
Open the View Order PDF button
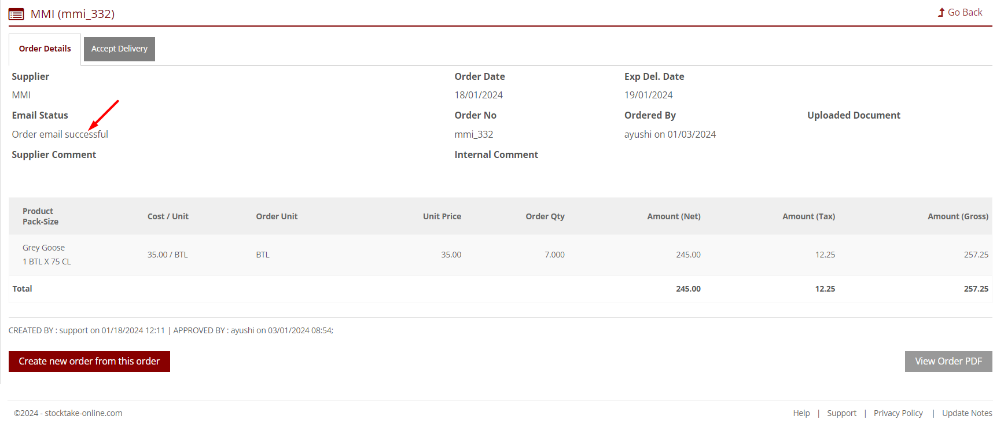(948, 361)
